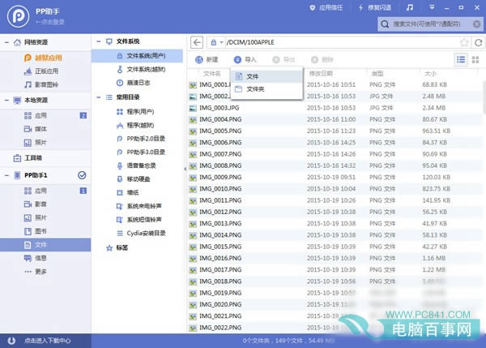
Task: Open 系统短信铃声 directory
Action: [x=139, y=220]
